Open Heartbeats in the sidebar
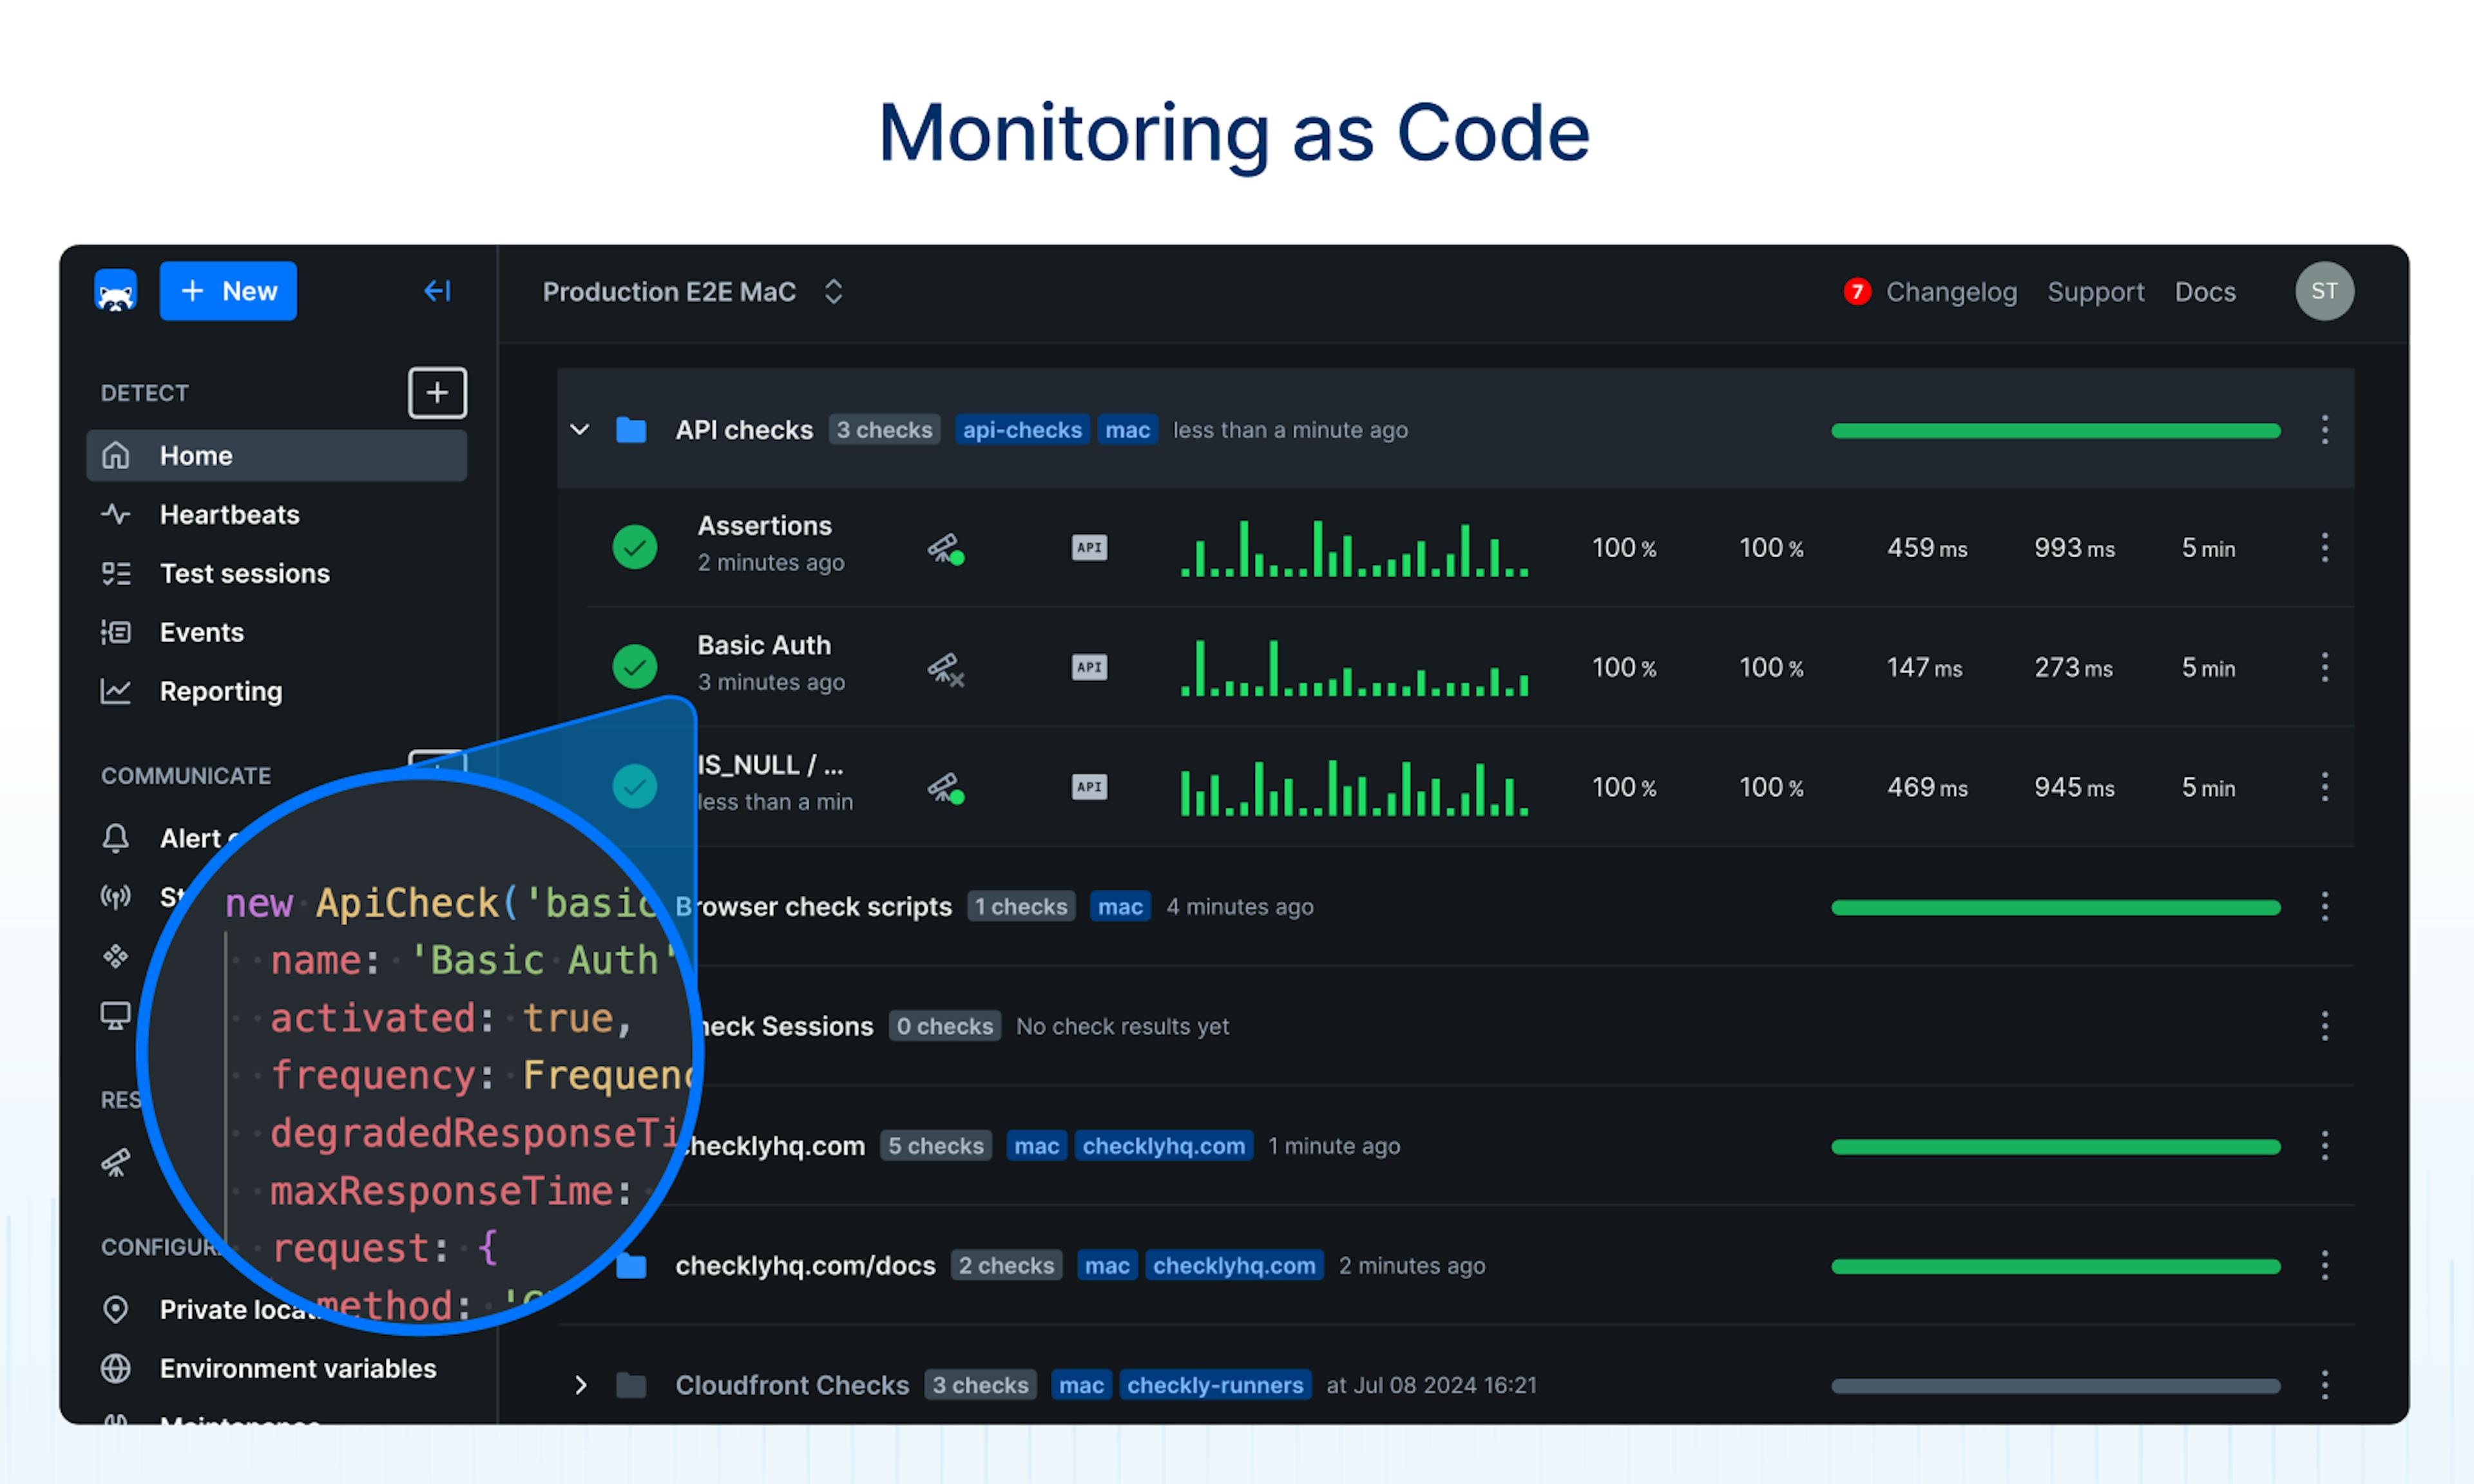This screenshot has height=1484, width=2474. 229,514
